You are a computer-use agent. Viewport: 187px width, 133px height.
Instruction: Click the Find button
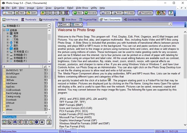click(x=8, y=13)
